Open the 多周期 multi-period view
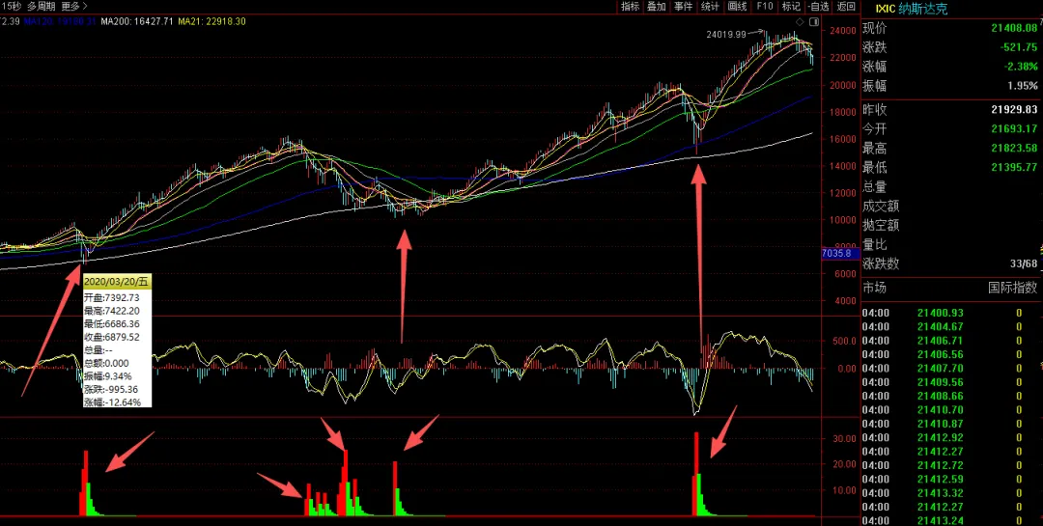The width and height of the screenshot is (1043, 526). [x=41, y=7]
